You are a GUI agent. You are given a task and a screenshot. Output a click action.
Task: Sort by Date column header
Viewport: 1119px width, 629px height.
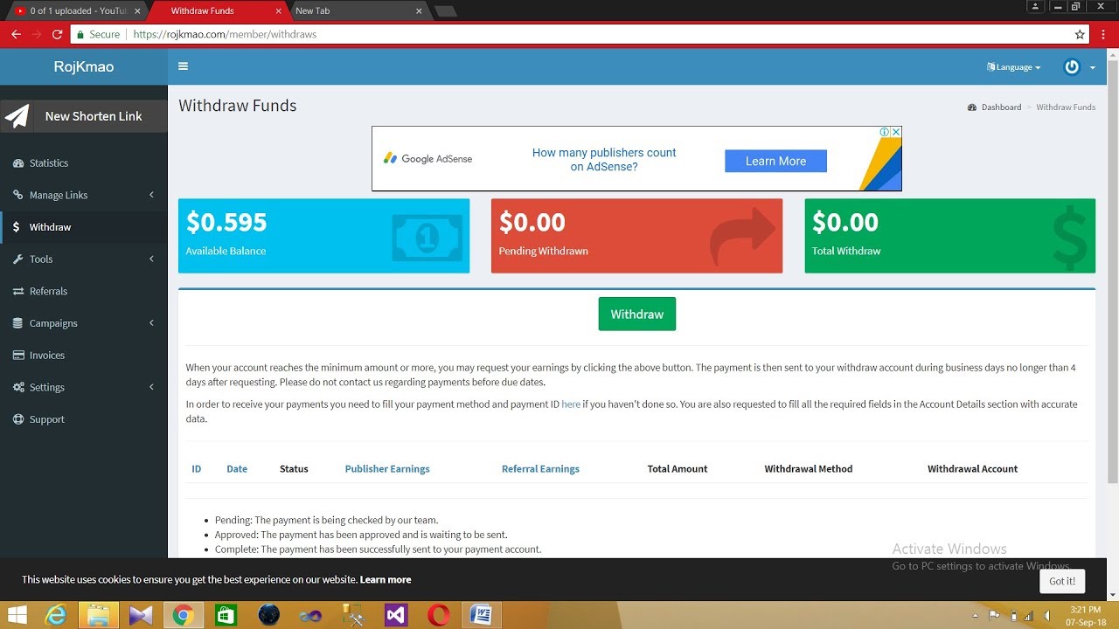[x=237, y=469]
